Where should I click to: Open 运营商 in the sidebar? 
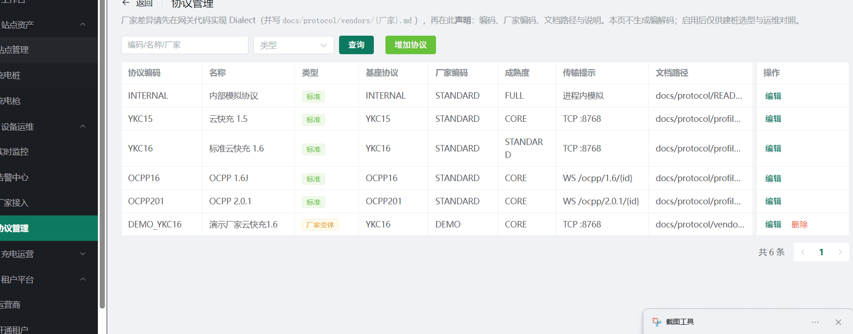coord(49,304)
